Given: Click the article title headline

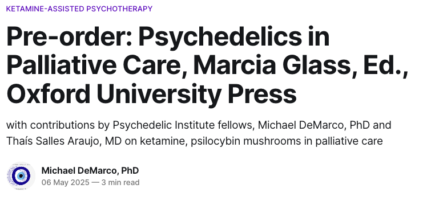Looking at the screenshot, I should click(x=207, y=65).
